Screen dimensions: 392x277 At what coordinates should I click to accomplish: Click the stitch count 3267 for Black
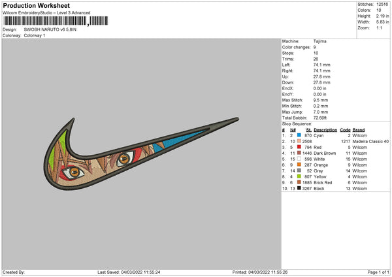point(307,189)
